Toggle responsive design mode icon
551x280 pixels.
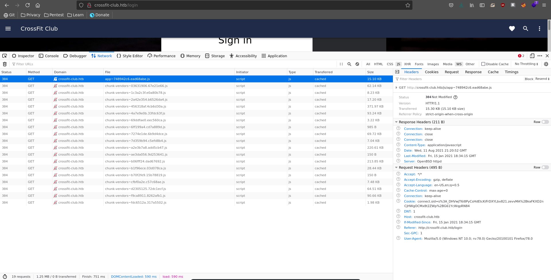pyautogui.click(x=532, y=56)
